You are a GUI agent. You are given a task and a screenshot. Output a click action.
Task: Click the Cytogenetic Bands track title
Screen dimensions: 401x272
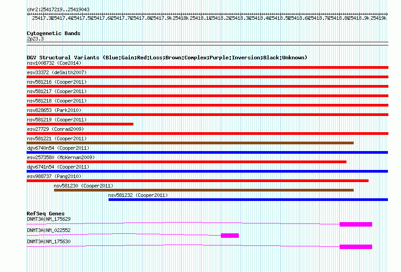(x=54, y=33)
